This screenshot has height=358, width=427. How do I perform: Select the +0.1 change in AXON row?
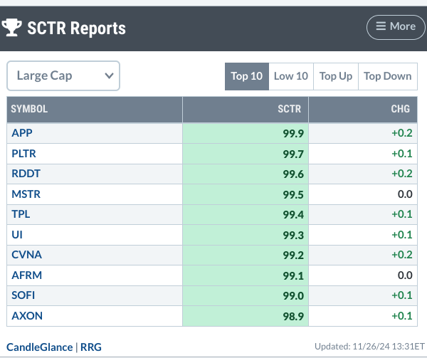pos(402,316)
